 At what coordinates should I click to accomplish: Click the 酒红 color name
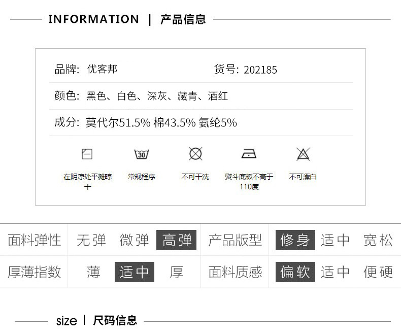point(218,96)
